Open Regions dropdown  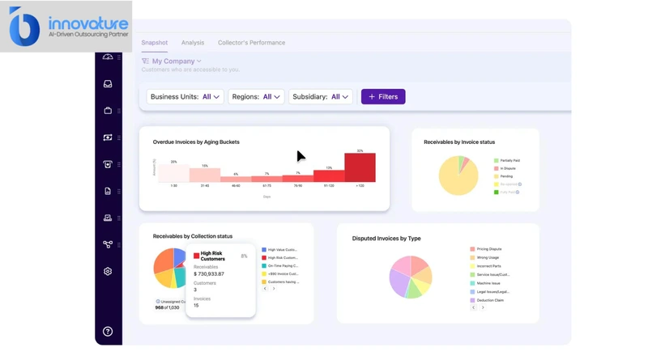coord(256,96)
